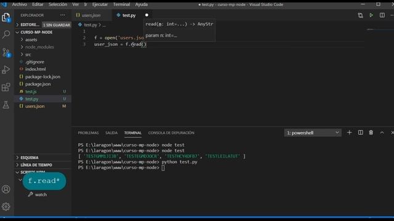Open the Editar menu
The width and height of the screenshot is (394, 221).
pos(38,4)
